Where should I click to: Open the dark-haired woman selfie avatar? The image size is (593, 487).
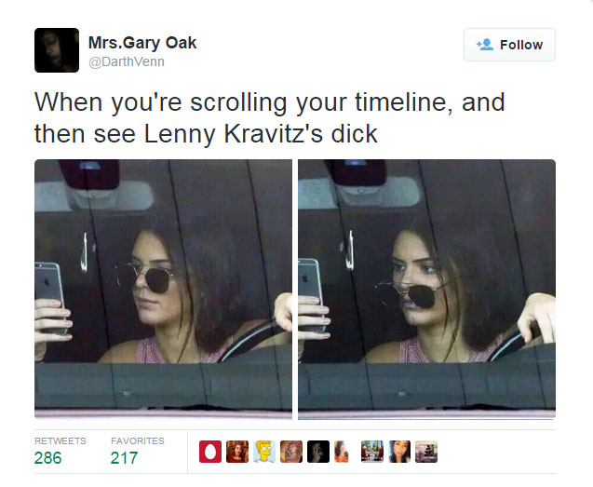(x=399, y=452)
